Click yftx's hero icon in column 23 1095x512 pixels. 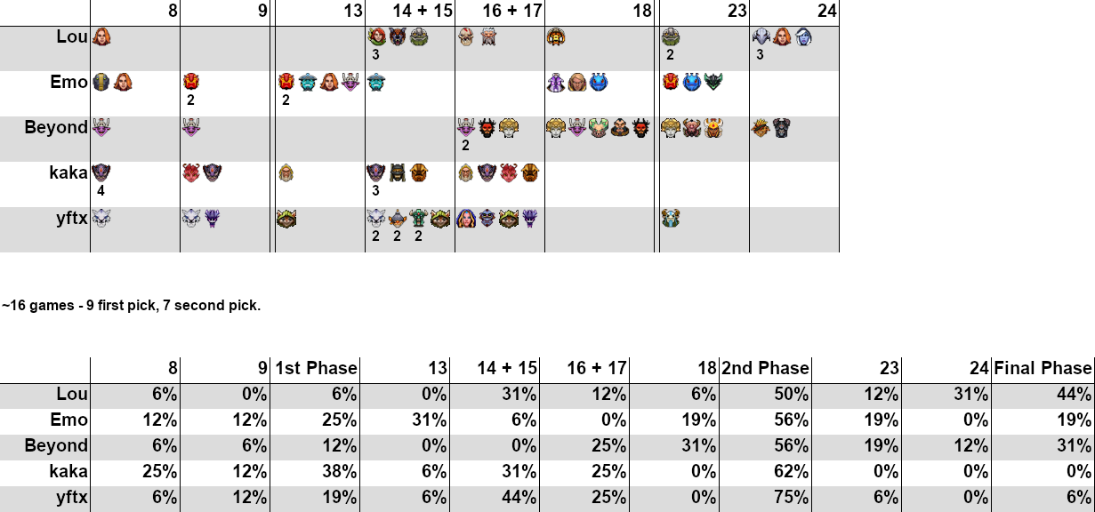[x=671, y=218]
